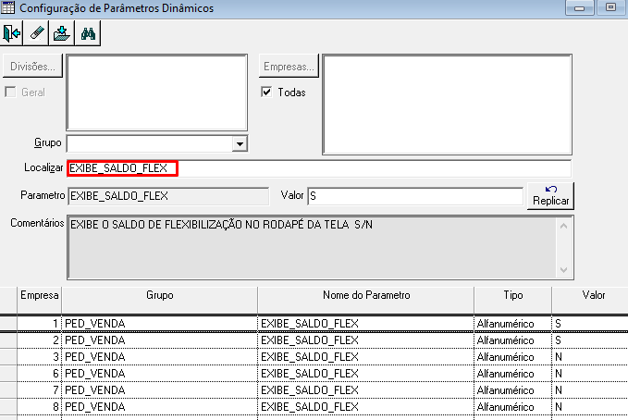
Task: Click the save tray toolbar icon
Action: tap(62, 33)
